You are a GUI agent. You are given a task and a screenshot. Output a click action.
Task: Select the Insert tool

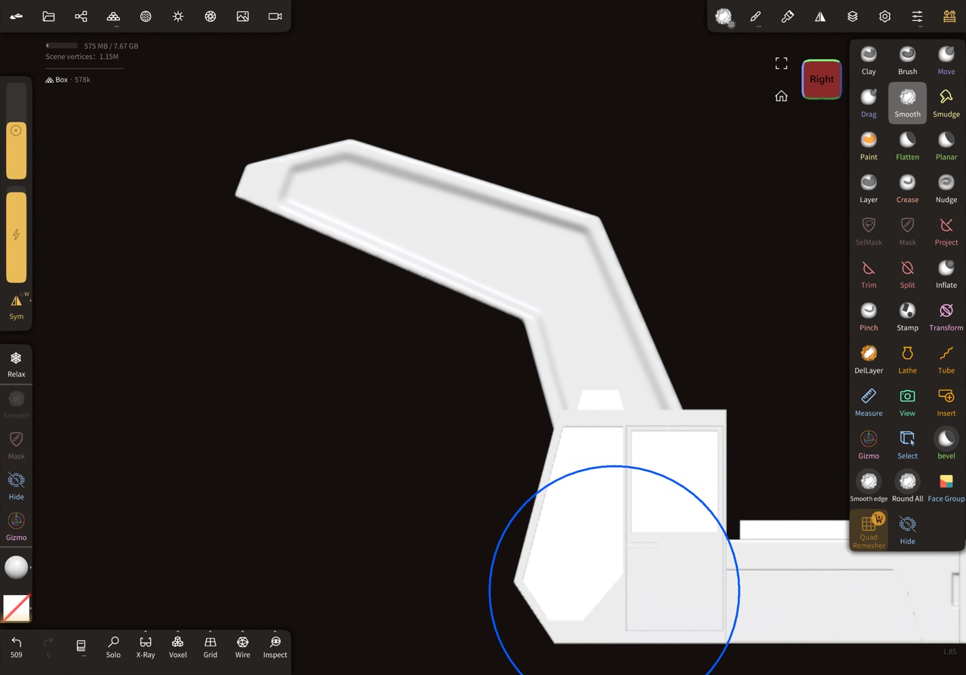[x=946, y=402]
